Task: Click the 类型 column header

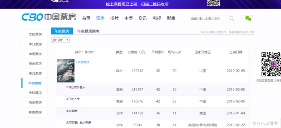Action: point(119,52)
